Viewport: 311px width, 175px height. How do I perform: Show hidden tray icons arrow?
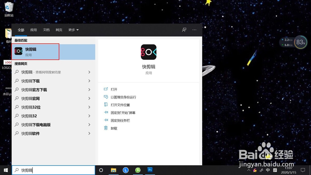tap(249, 170)
